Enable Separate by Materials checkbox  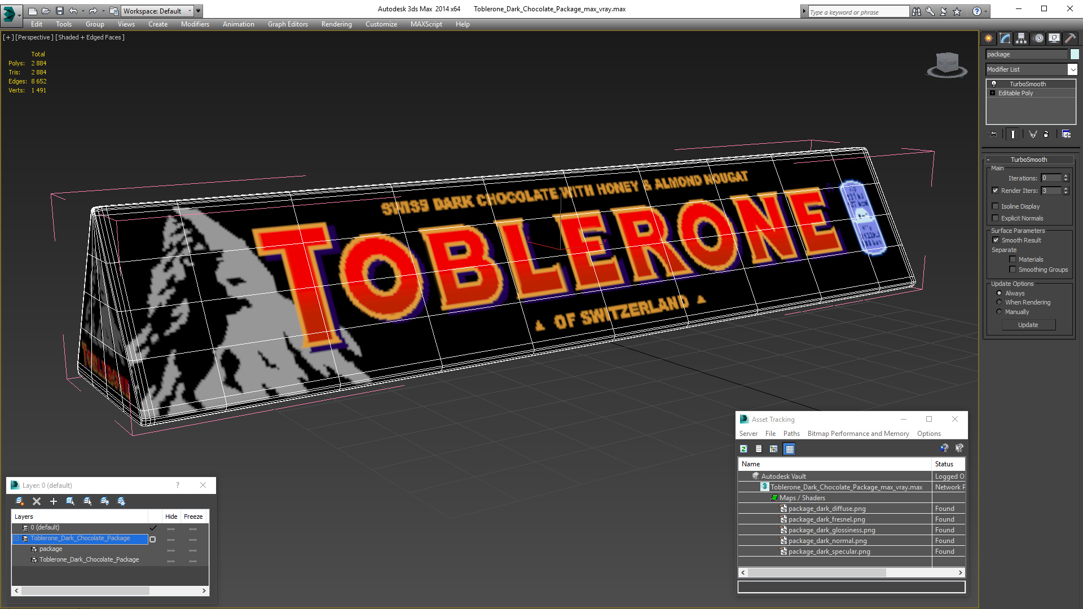click(1013, 259)
